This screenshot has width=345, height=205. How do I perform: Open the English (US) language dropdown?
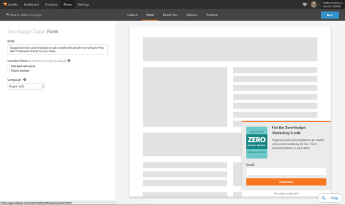(26, 86)
